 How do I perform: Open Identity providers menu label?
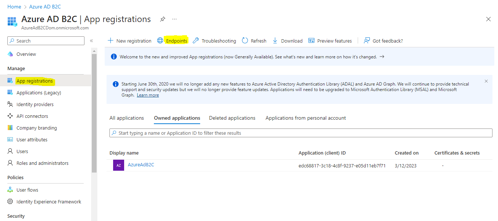click(x=35, y=104)
